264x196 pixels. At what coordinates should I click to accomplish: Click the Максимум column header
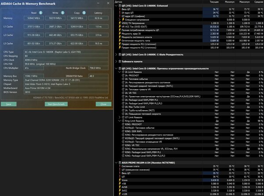(245, 2)
